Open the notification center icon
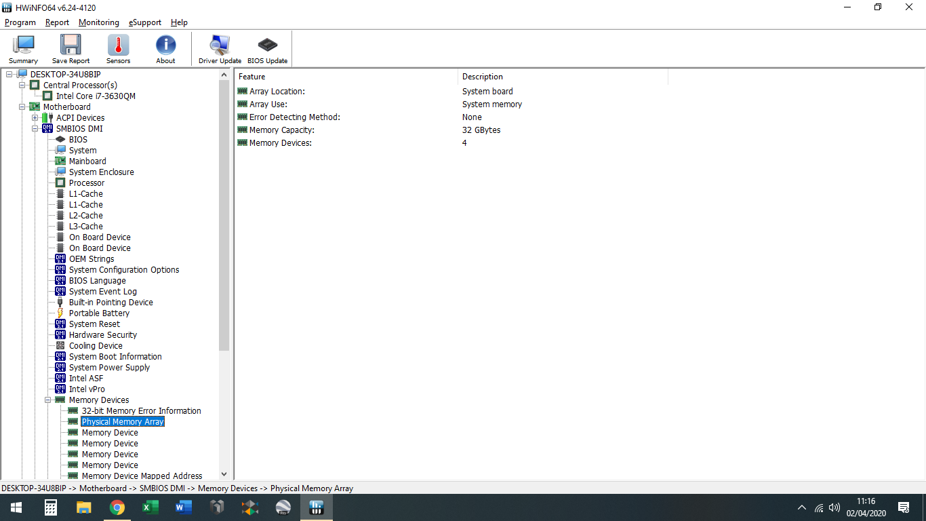 (904, 507)
